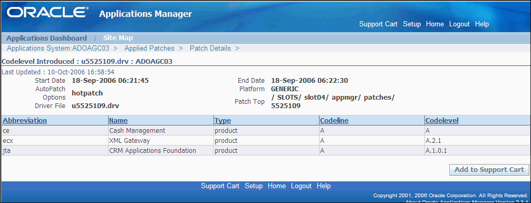Image resolution: width=531 pixels, height=203 pixels.
Task: Sort table by Abbreviation column
Action: 25,120
